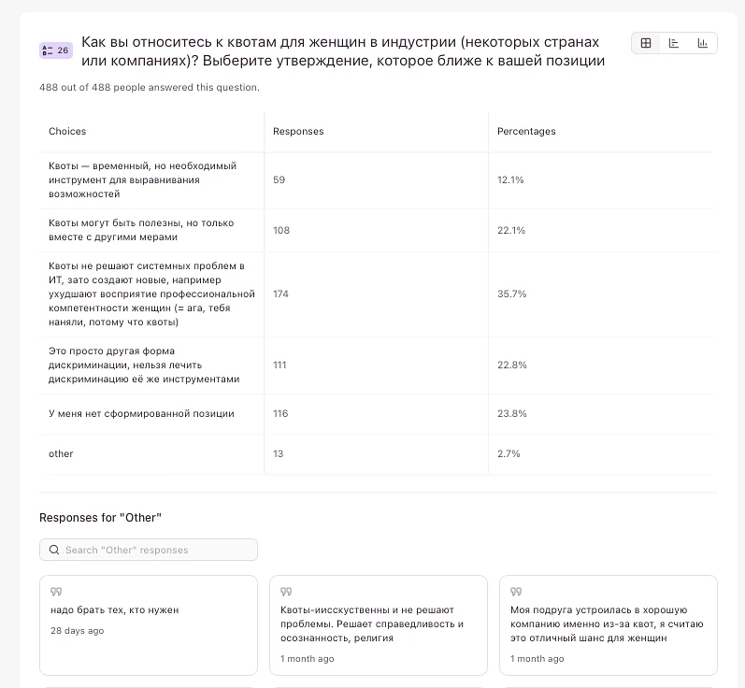The image size is (745, 688).
Task: Open the 'надо брать тех, кто нужен' response
Action: click(114, 610)
